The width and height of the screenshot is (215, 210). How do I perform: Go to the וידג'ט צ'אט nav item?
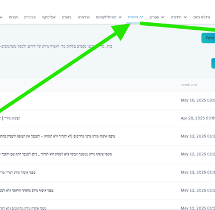pos(201,17)
